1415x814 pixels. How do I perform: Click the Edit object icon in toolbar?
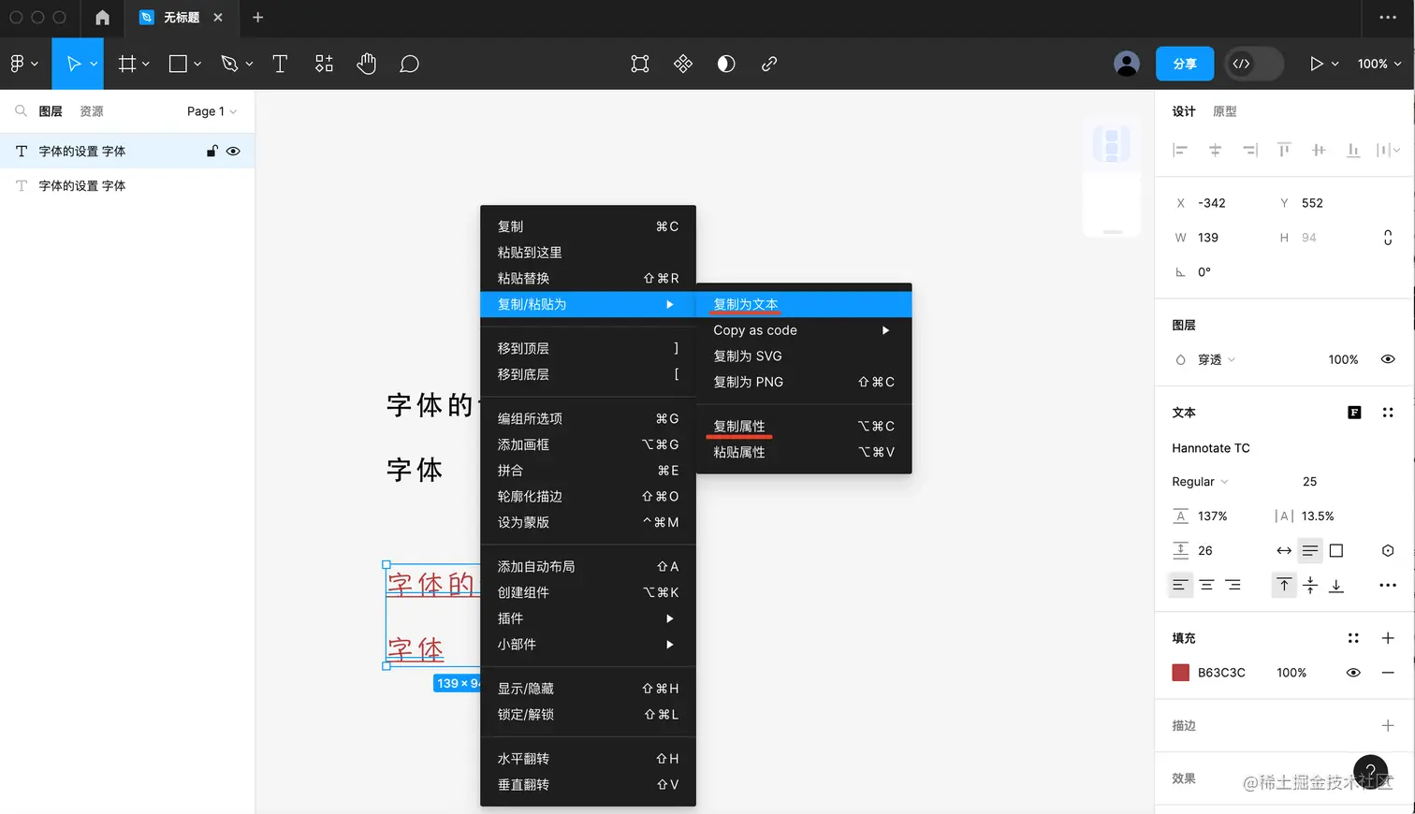click(640, 64)
